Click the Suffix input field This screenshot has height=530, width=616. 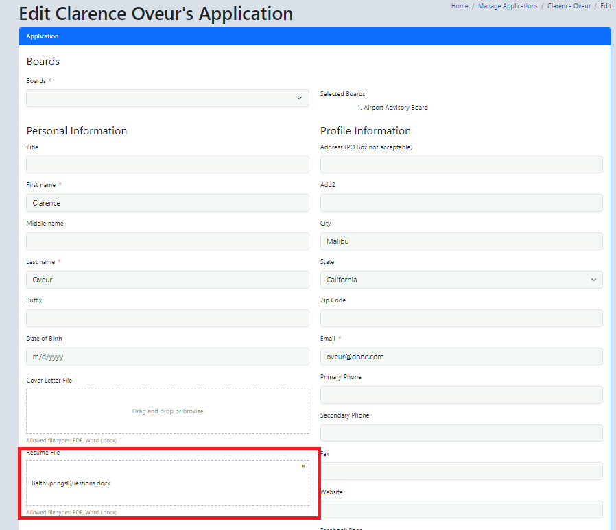point(168,318)
